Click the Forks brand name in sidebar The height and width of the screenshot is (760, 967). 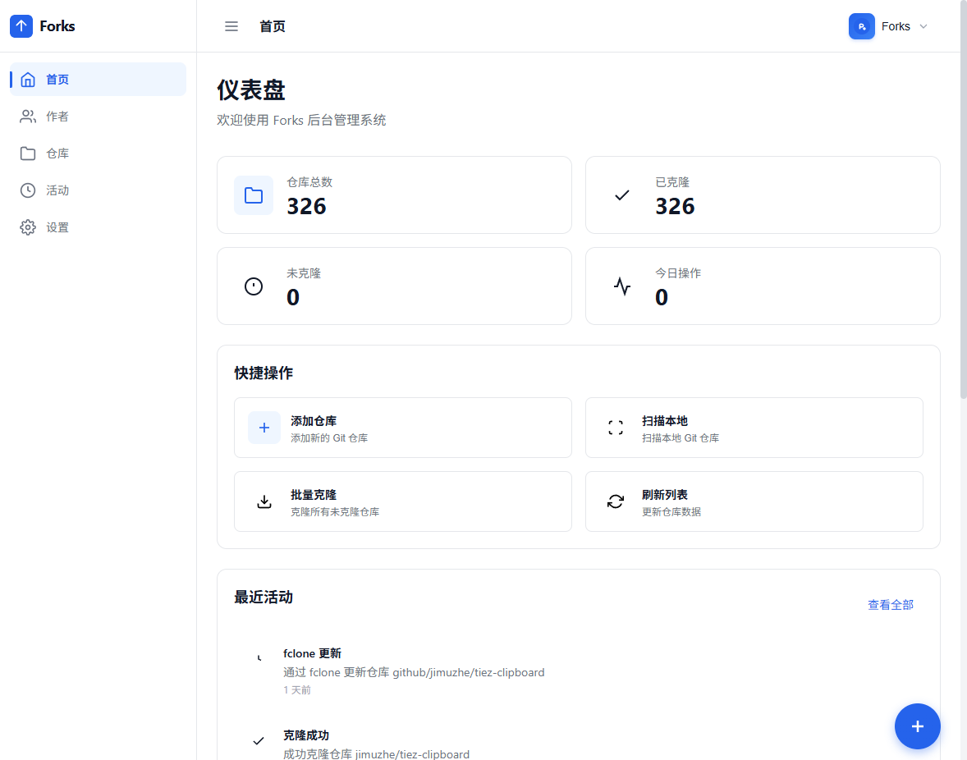tap(57, 26)
